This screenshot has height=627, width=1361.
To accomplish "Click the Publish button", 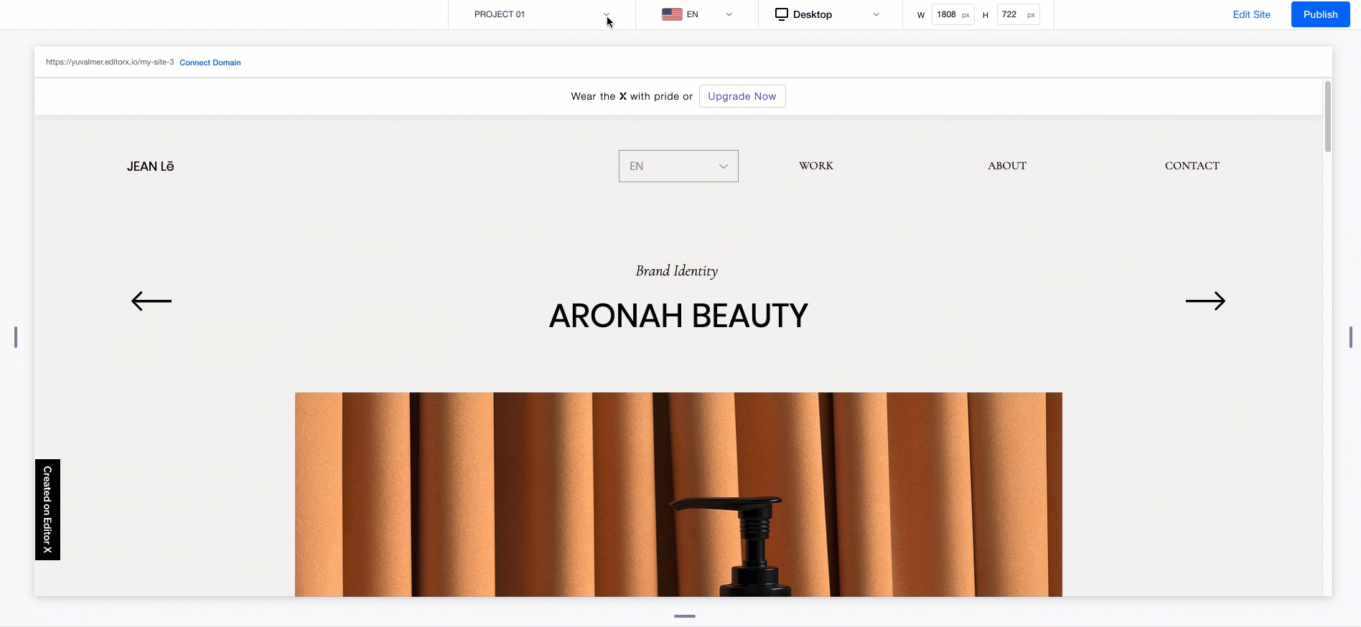I will click(x=1321, y=14).
